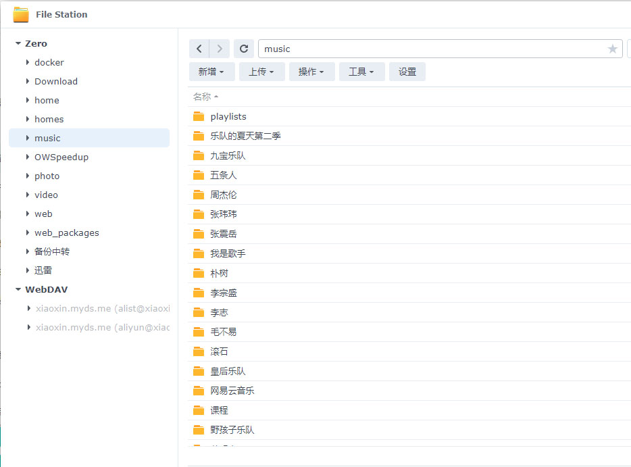Collapse the Zero root tree node

pos(18,43)
